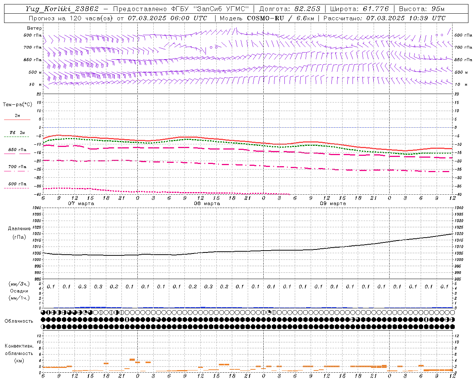
Task: Click the 20 tick on left temperature axis
Action: click(40, 94)
